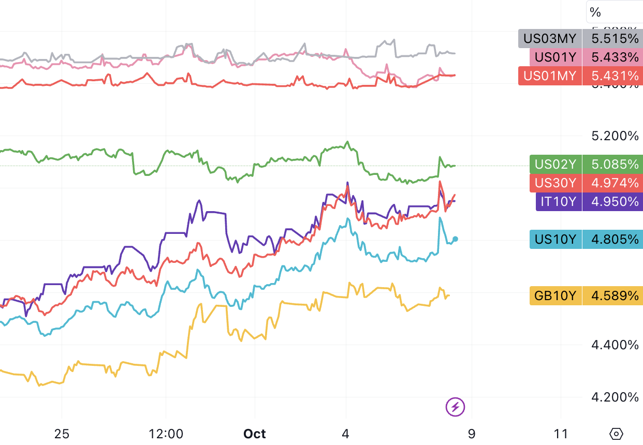
Task: Click the 25 date axis label
Action: coord(62,434)
